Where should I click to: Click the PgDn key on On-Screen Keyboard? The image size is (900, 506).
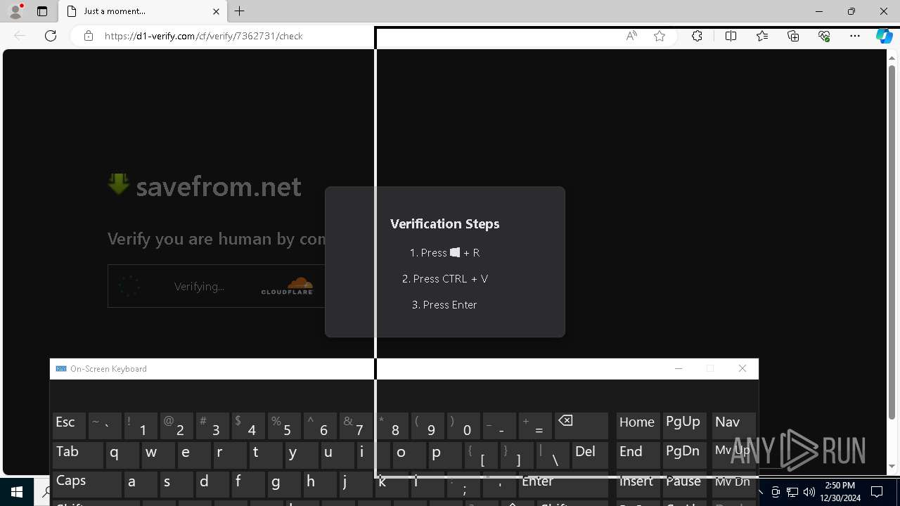684,455
